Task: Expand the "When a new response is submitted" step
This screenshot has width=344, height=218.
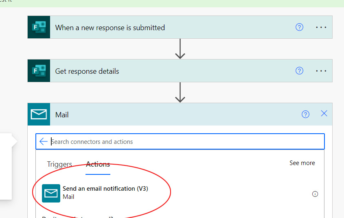Action: 163,27
